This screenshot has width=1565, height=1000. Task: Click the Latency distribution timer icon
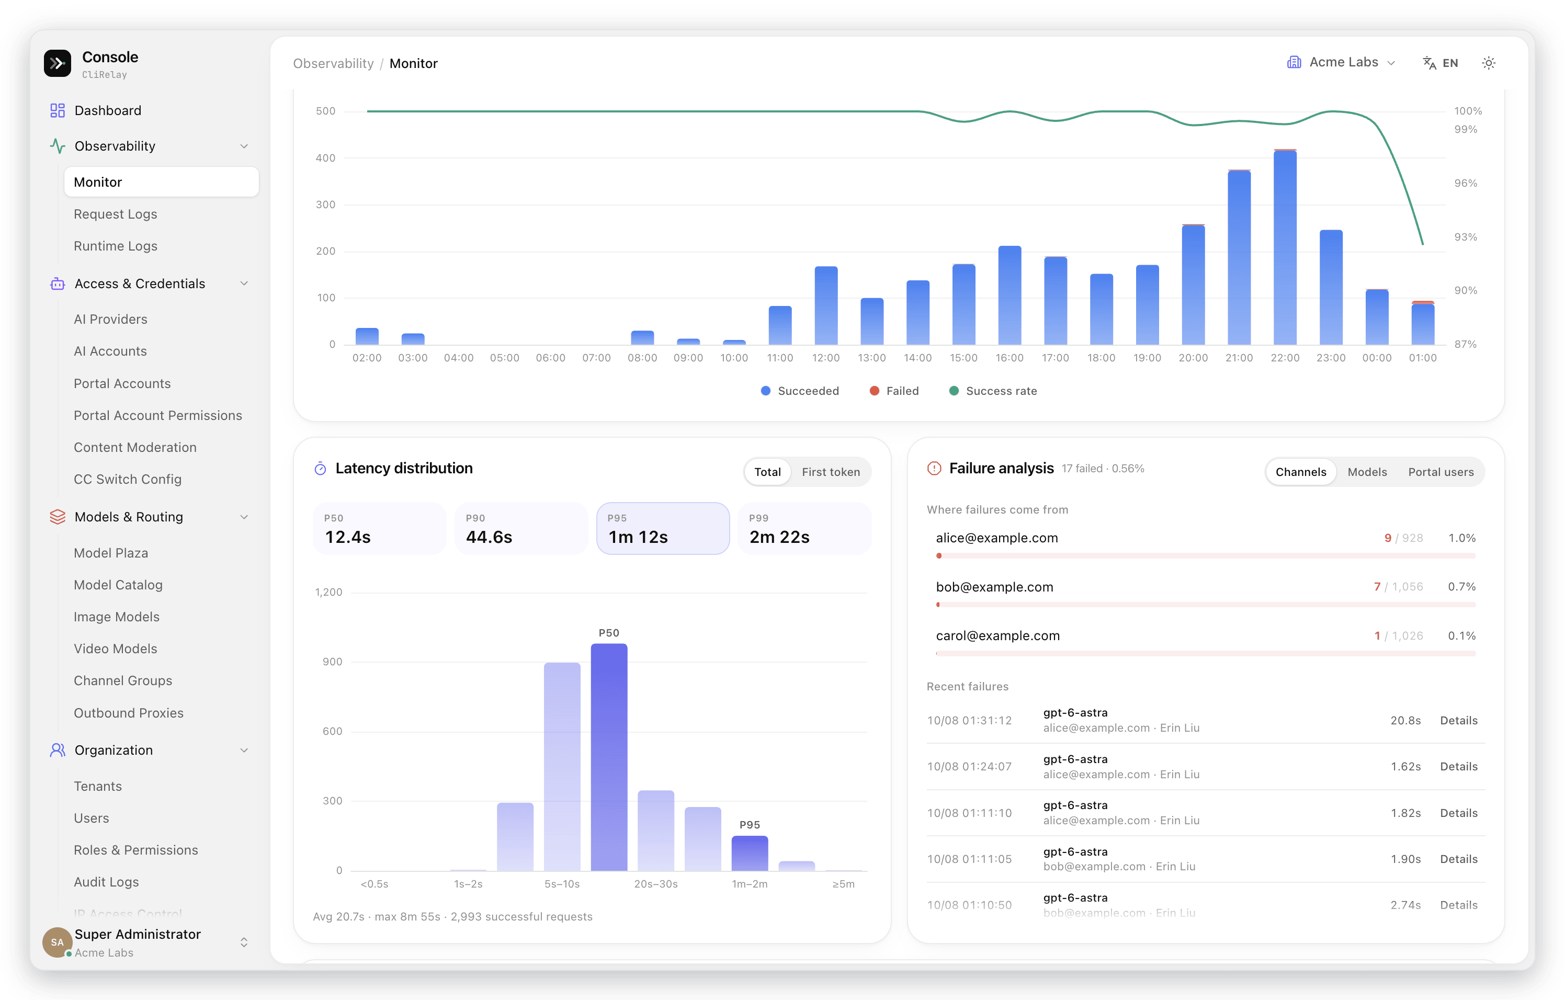(321, 469)
